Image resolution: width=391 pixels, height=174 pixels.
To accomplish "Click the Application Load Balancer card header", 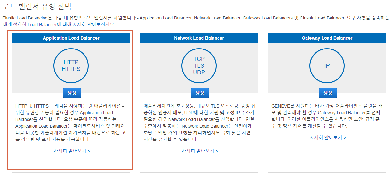I will click(x=71, y=38).
